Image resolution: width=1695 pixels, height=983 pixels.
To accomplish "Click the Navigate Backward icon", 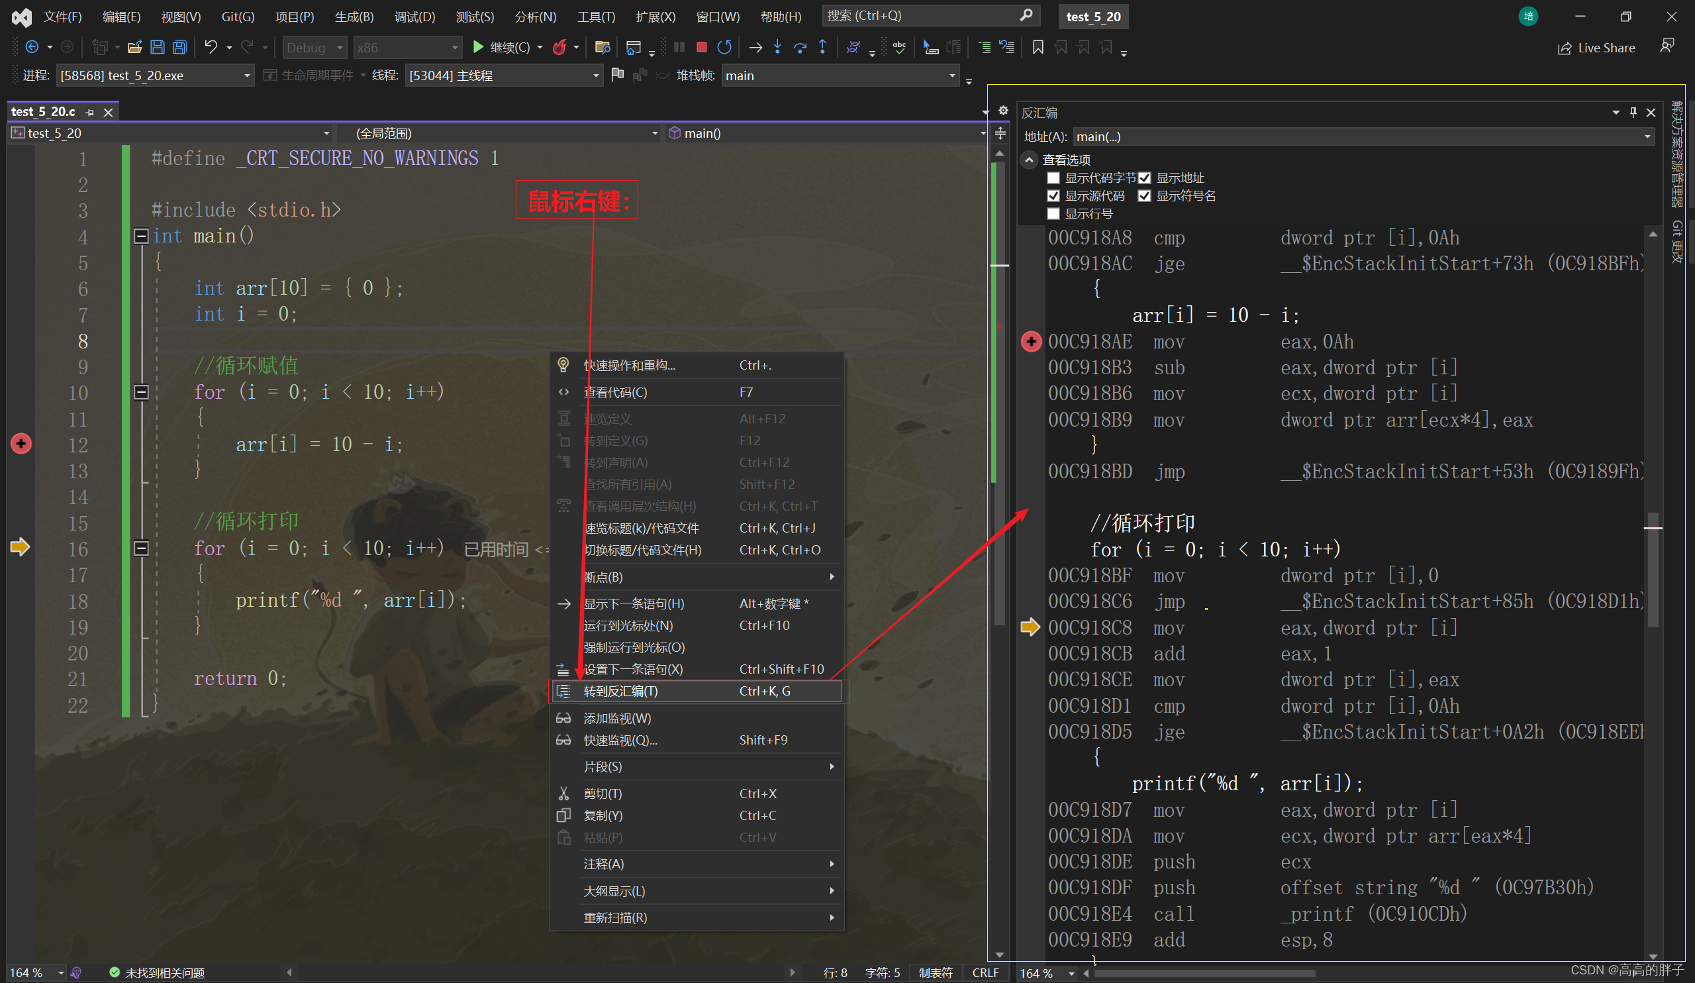I will (x=32, y=47).
